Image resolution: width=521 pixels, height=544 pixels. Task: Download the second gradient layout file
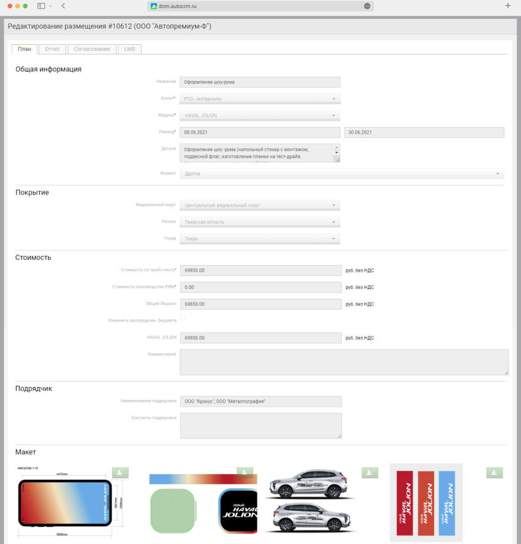(x=245, y=472)
